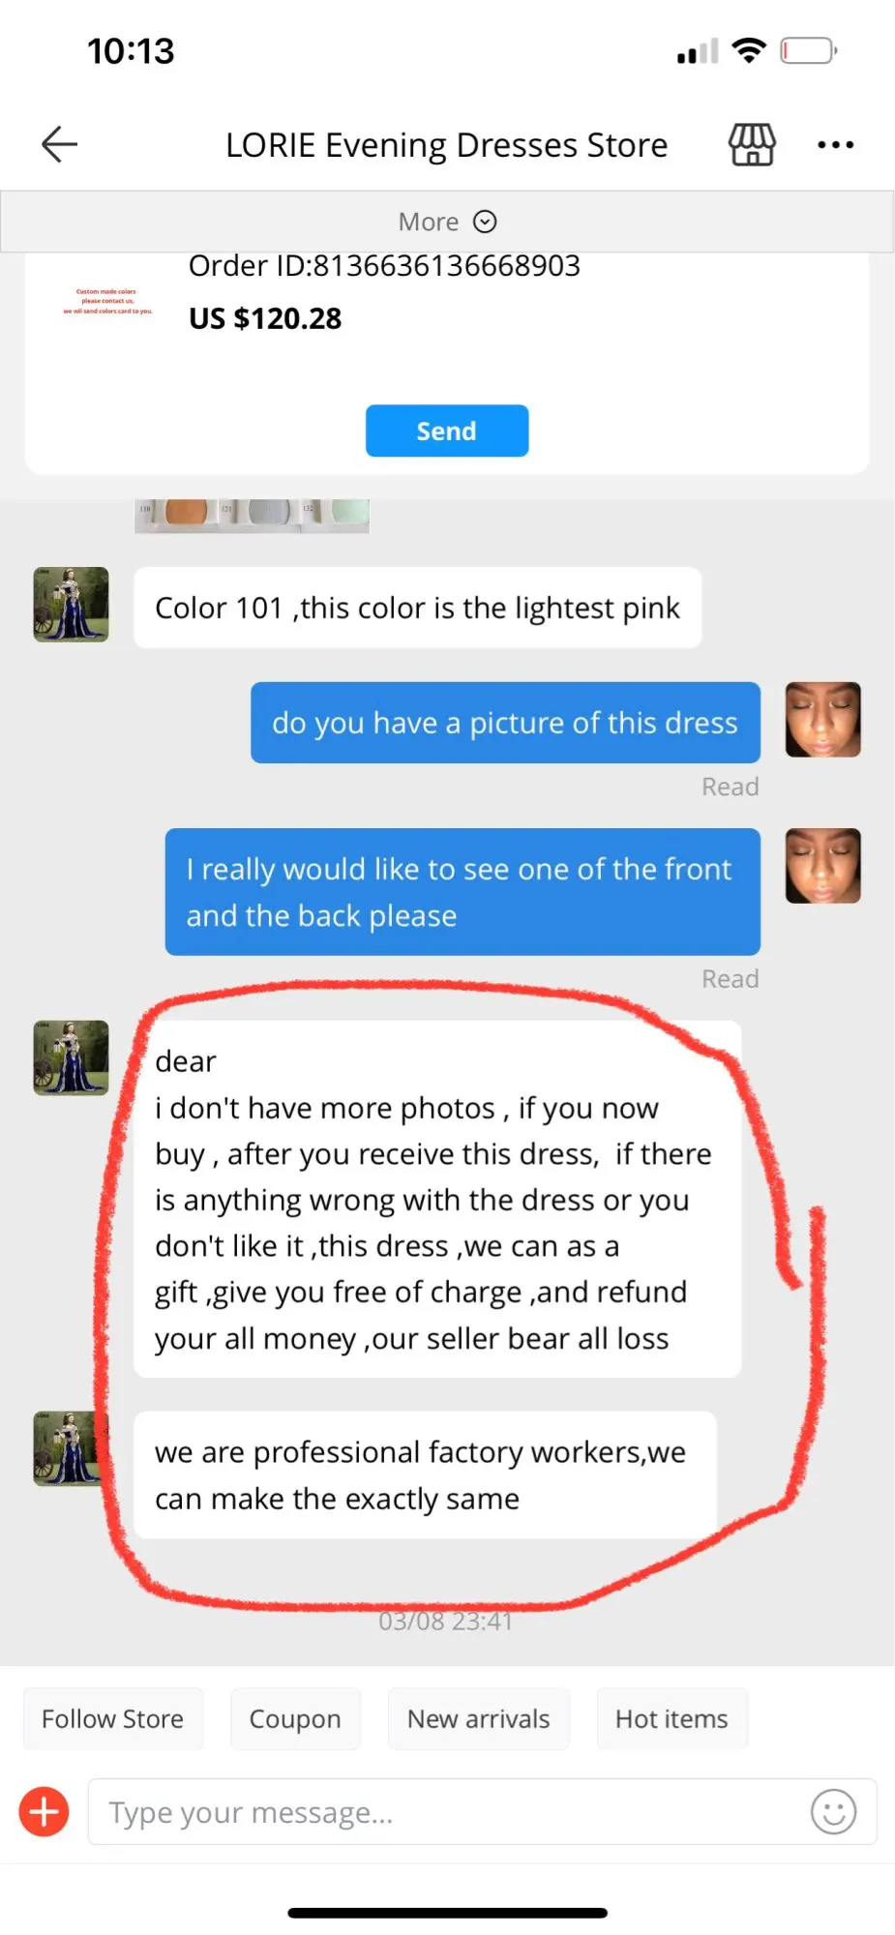This screenshot has width=895, height=1935.
Task: Select the Follow Store quick option
Action: tap(112, 1718)
